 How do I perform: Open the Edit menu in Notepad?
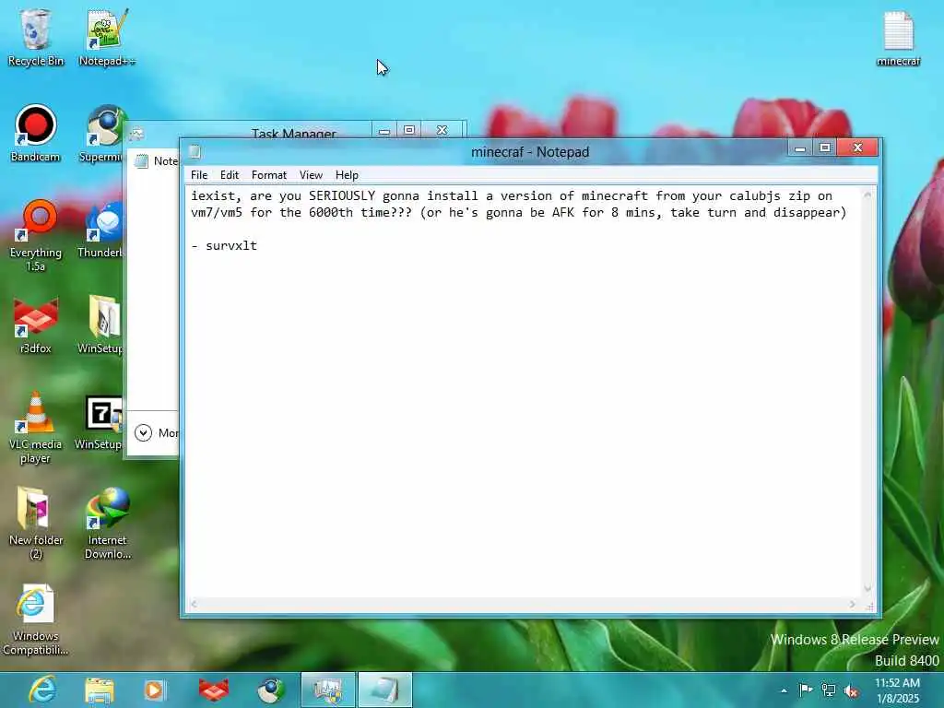230,175
